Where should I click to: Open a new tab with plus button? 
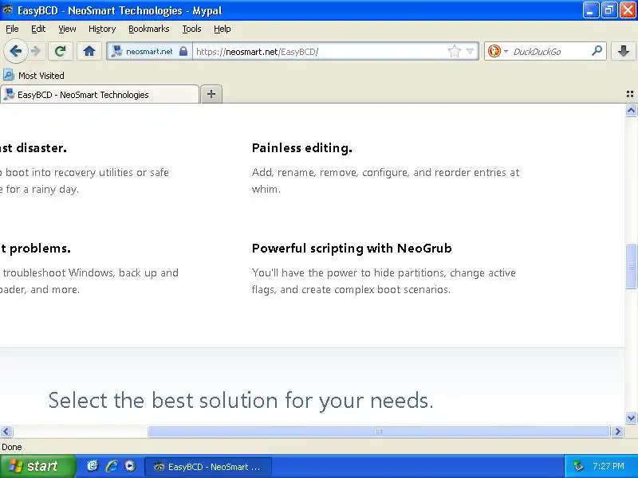(x=211, y=94)
